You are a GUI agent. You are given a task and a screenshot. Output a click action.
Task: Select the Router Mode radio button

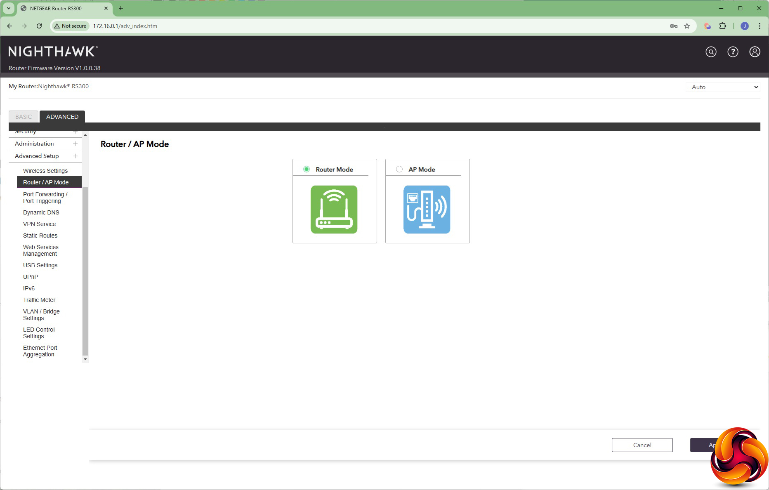(x=307, y=169)
